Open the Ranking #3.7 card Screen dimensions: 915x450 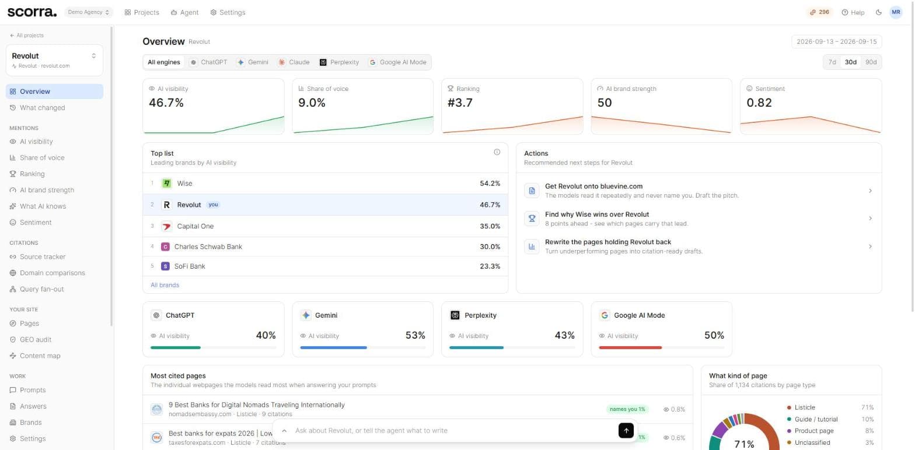tap(512, 107)
